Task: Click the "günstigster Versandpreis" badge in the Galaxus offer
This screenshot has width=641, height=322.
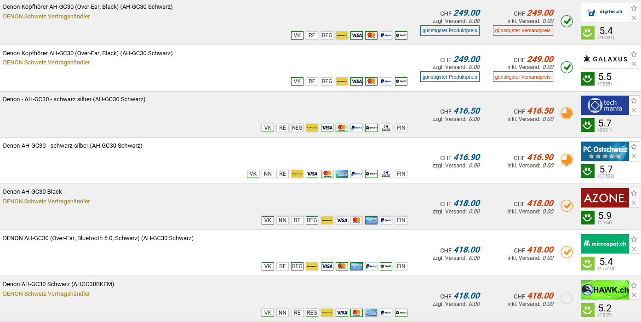Action: tap(523, 77)
